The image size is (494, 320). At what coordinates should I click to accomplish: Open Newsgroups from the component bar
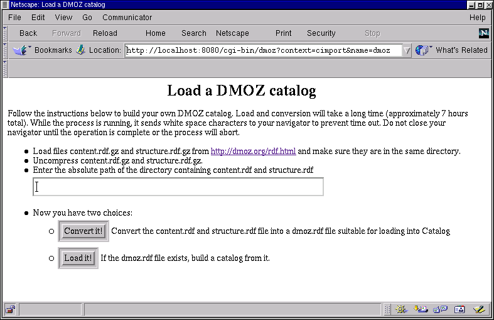click(x=440, y=309)
